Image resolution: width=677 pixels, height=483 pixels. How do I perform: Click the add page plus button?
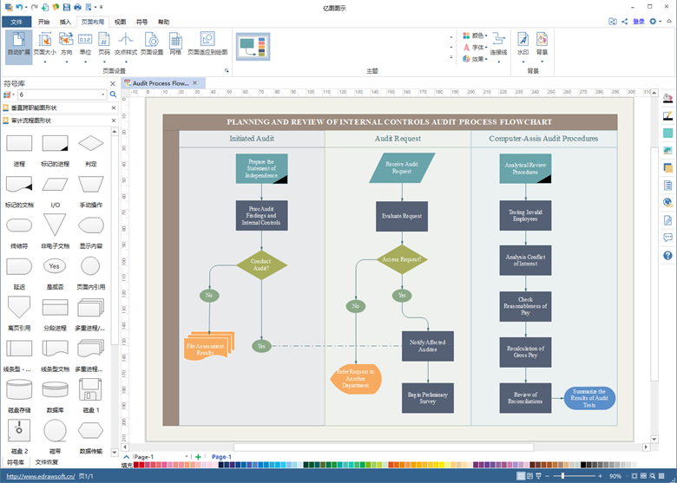pos(198,457)
